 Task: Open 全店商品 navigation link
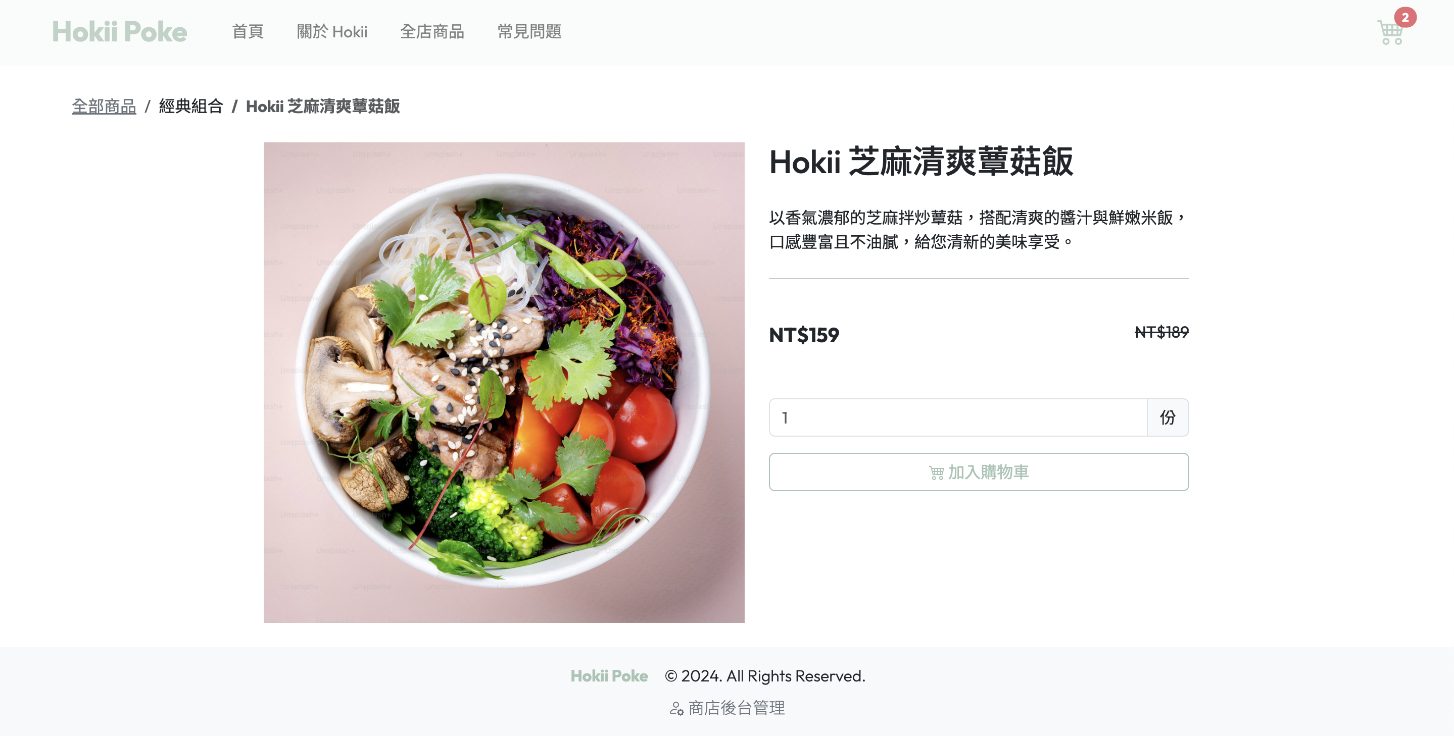tap(432, 32)
